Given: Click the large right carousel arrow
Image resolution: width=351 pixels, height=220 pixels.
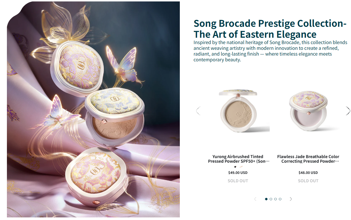Looking at the screenshot, I should pyautogui.click(x=348, y=111).
